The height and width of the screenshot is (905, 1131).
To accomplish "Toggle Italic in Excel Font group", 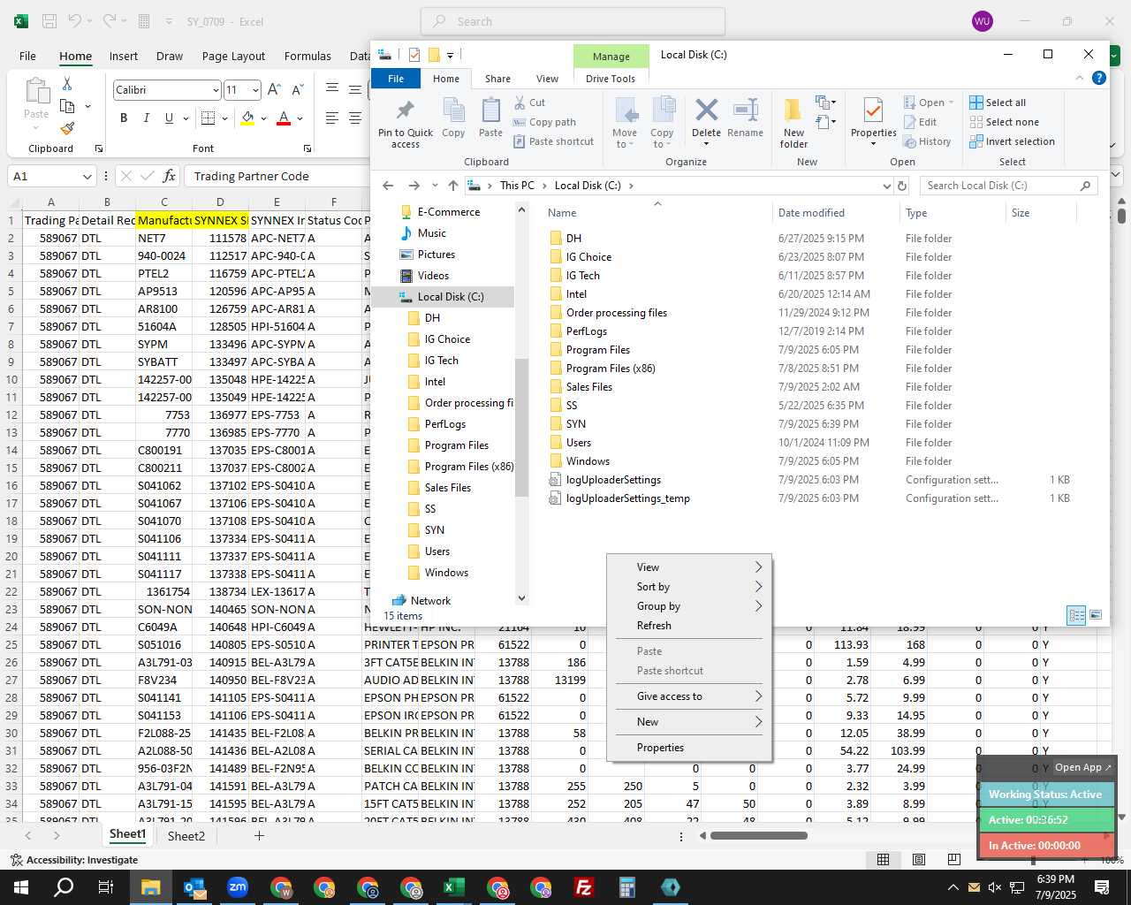I will [x=146, y=118].
